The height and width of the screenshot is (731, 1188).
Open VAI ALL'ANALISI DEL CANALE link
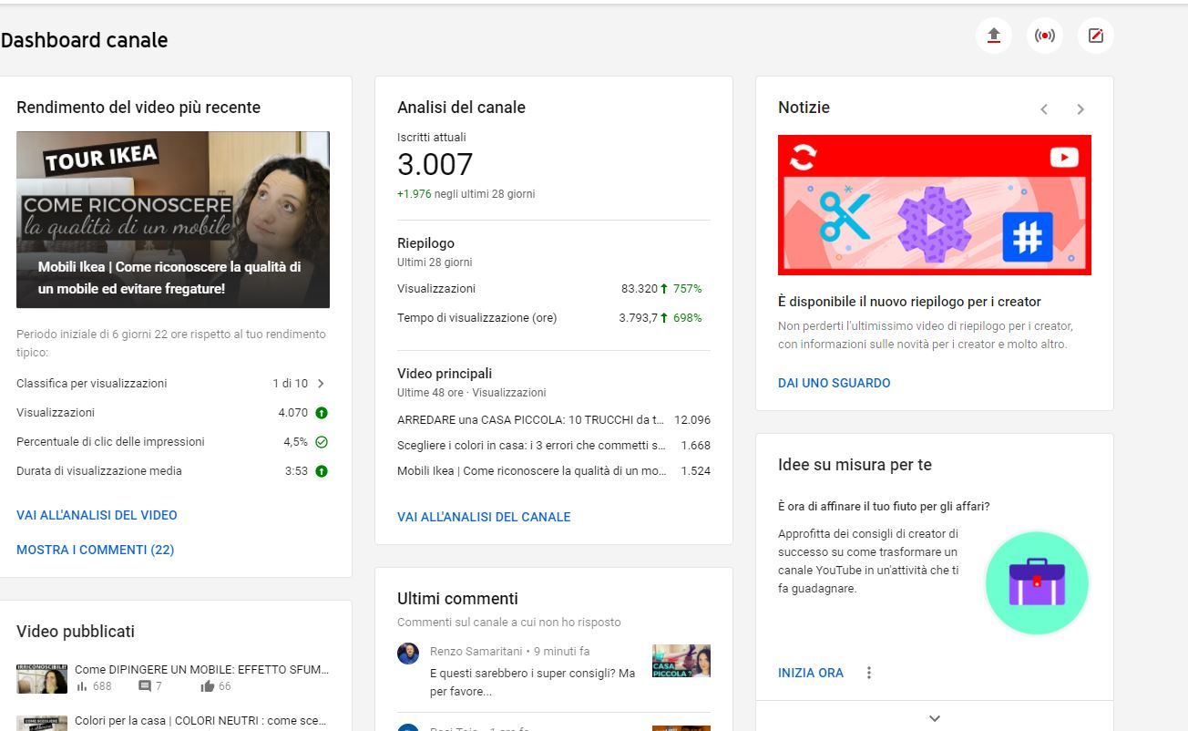[484, 517]
